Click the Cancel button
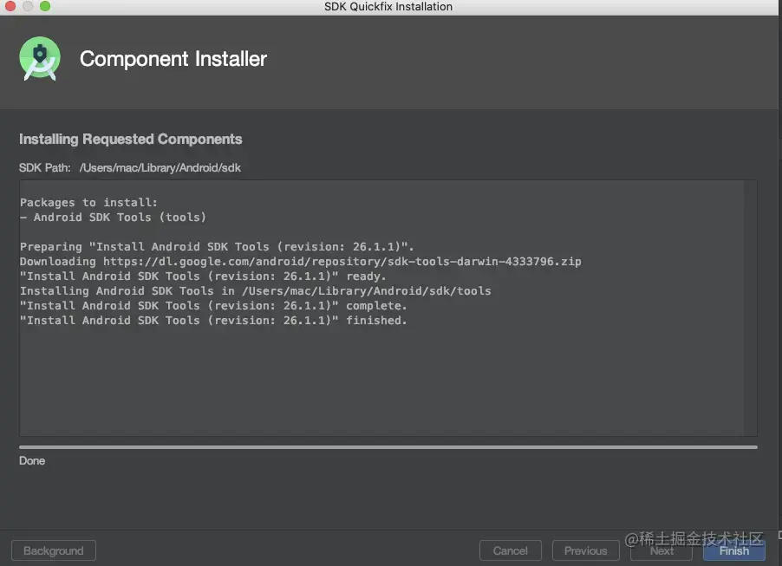Viewport: 782px width, 566px height. [x=510, y=550]
